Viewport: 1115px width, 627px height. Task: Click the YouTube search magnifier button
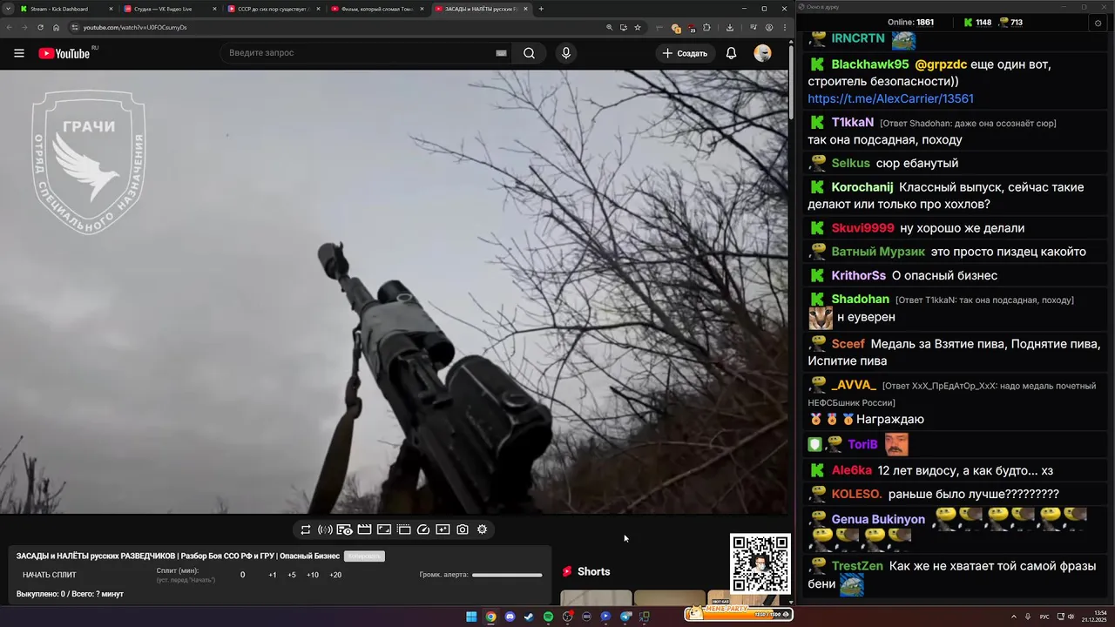529,53
